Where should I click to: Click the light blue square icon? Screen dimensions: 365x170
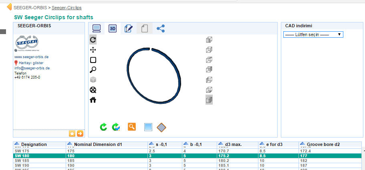tap(148, 127)
